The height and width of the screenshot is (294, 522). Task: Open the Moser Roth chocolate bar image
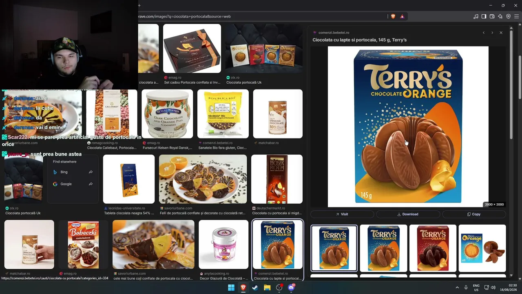277,179
